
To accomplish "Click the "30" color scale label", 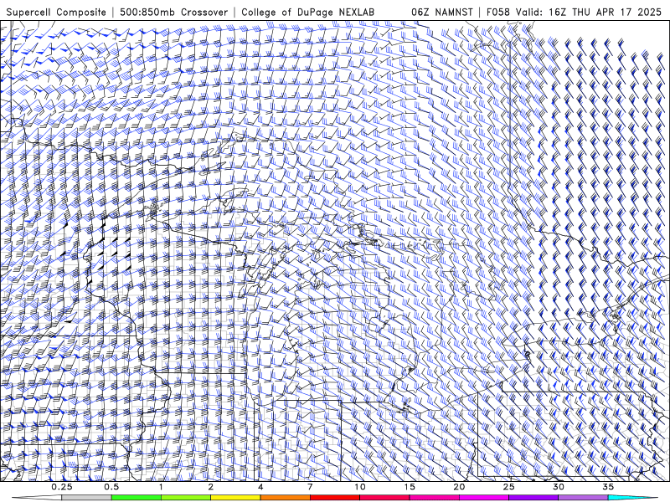I will coord(559,487).
